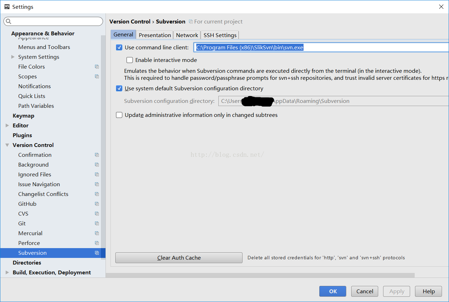Click the project icon beside Ignored Files
The image size is (449, 302).
click(97, 175)
